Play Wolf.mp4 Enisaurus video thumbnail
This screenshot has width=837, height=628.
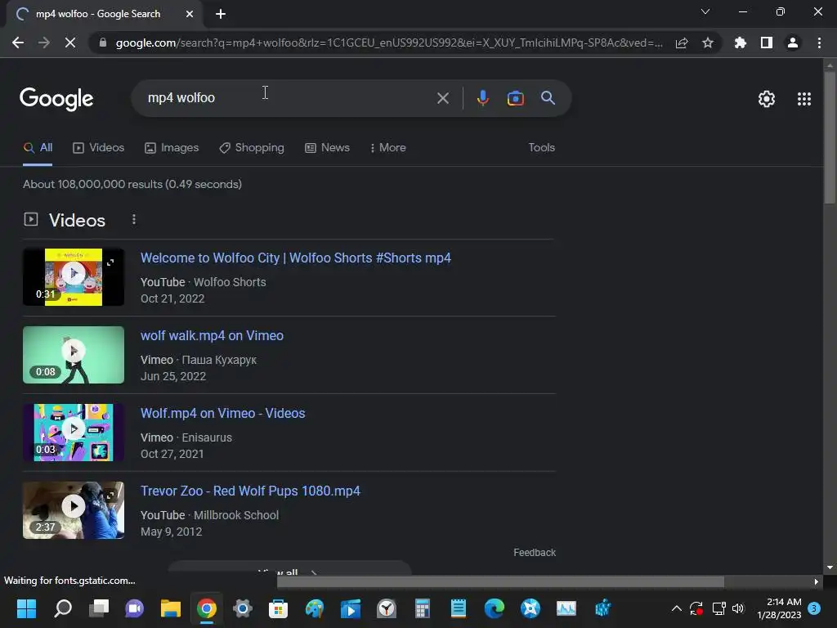click(x=74, y=433)
